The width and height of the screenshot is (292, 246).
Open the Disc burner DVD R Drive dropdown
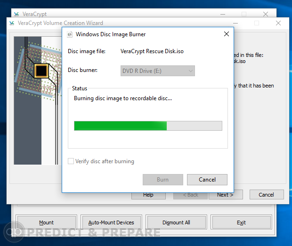pyautogui.click(x=158, y=71)
